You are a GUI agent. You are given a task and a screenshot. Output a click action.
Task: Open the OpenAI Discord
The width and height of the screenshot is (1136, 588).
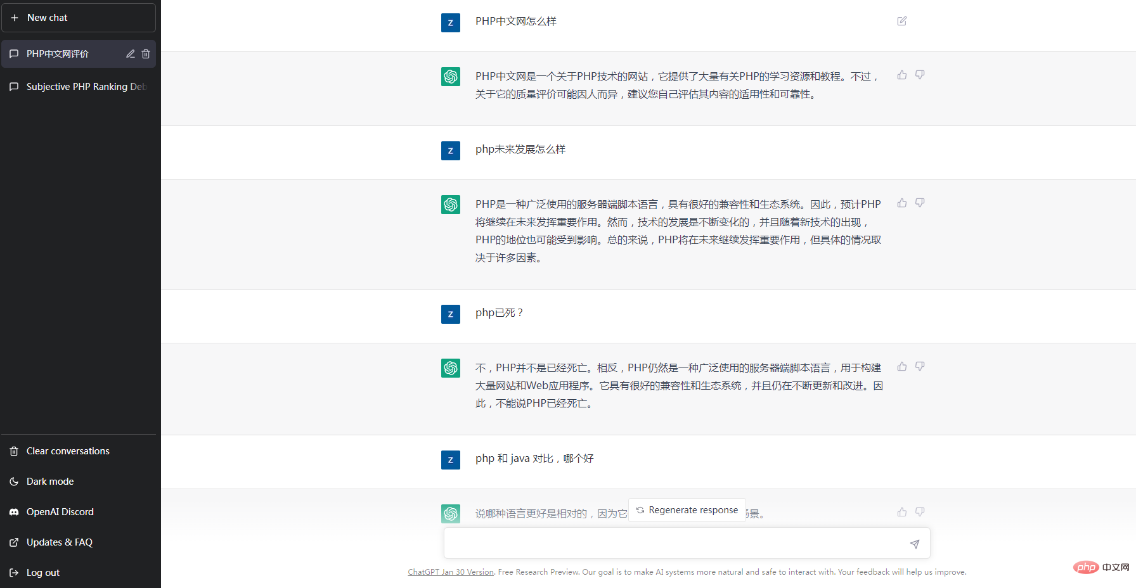(60, 511)
